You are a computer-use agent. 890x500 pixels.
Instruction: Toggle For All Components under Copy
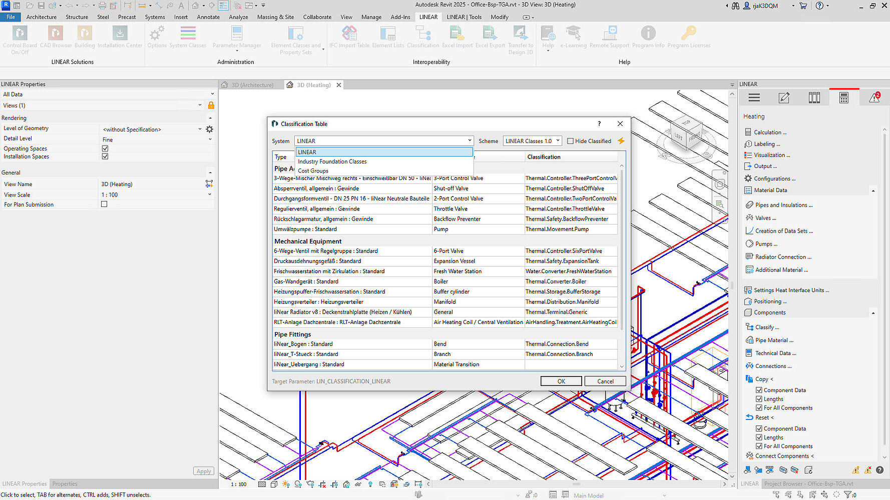click(759, 408)
